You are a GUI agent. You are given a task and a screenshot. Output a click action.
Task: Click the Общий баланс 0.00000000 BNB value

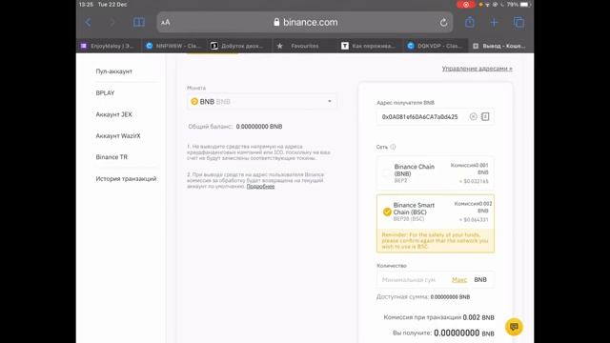point(259,127)
